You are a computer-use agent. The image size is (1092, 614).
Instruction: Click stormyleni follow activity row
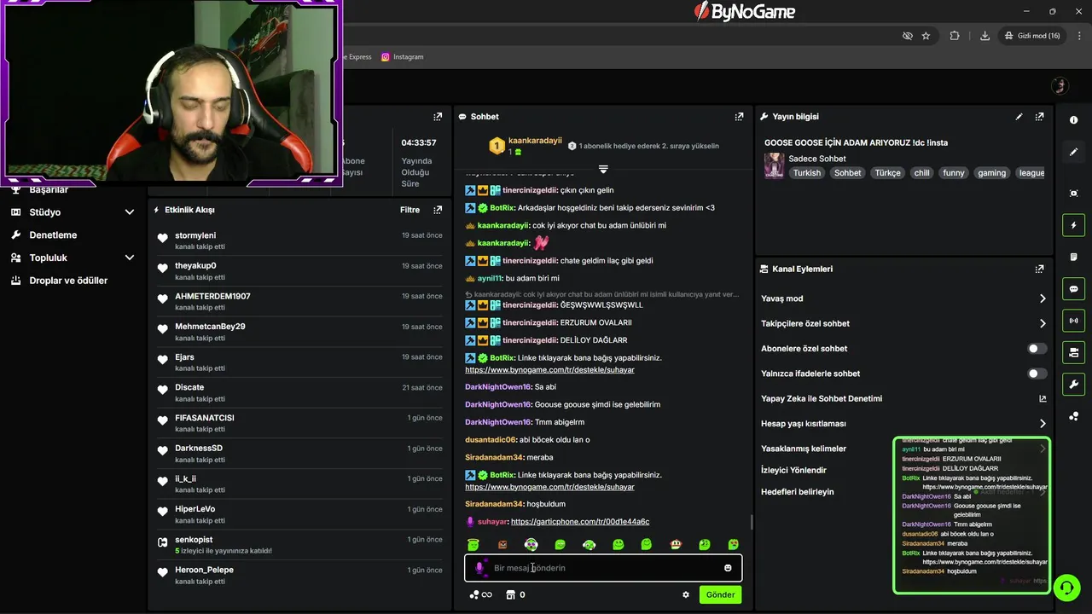(x=299, y=240)
